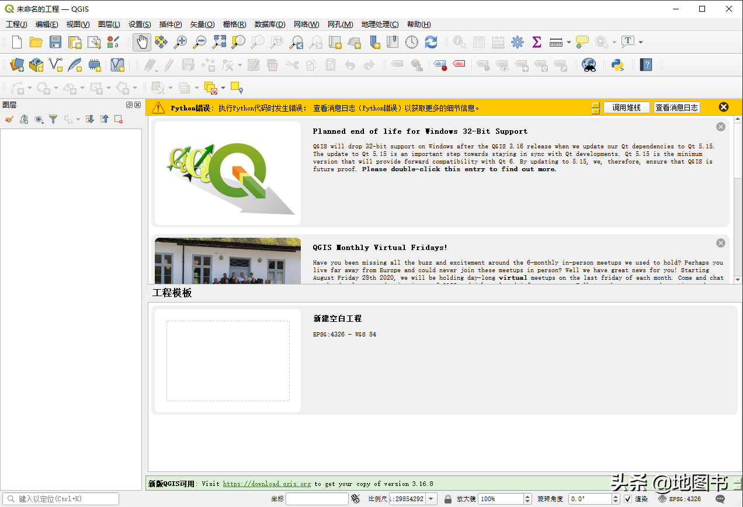Open the temporal controller clock icon
This screenshot has height=507, width=743.
click(x=412, y=42)
